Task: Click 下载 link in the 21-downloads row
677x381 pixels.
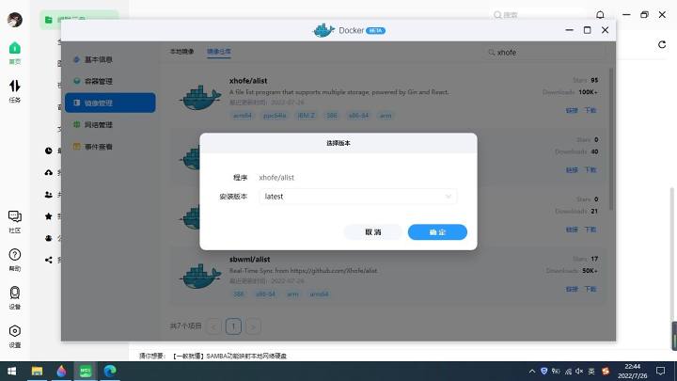Action: point(590,230)
